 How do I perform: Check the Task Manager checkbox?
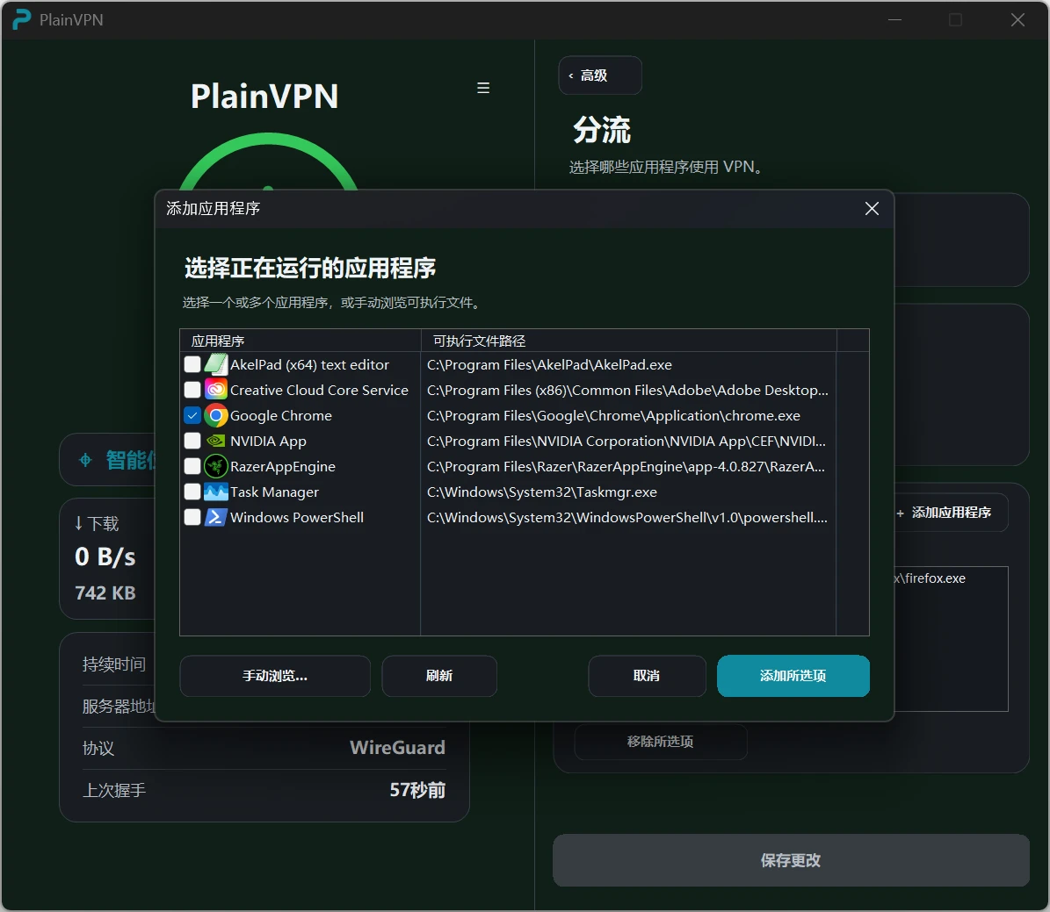click(x=192, y=492)
